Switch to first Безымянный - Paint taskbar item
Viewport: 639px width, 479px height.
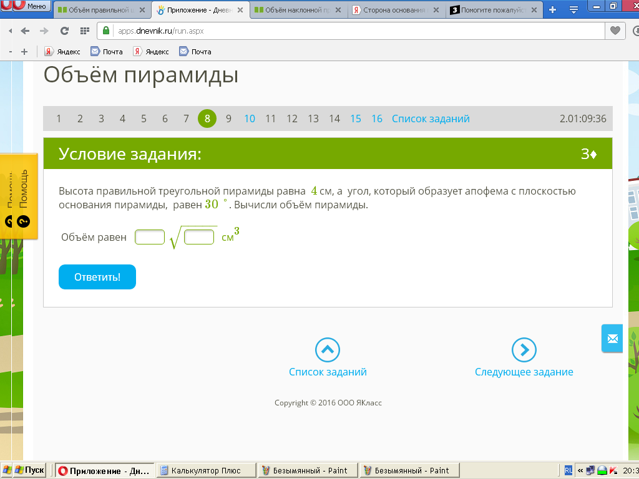[308, 470]
